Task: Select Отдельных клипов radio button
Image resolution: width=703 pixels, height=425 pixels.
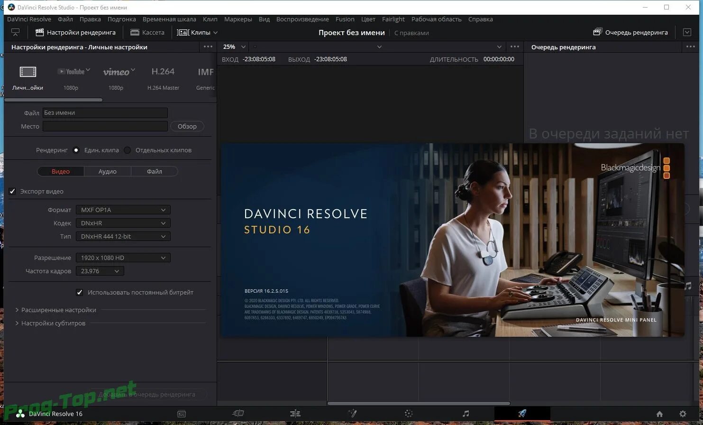Action: pyautogui.click(x=128, y=150)
